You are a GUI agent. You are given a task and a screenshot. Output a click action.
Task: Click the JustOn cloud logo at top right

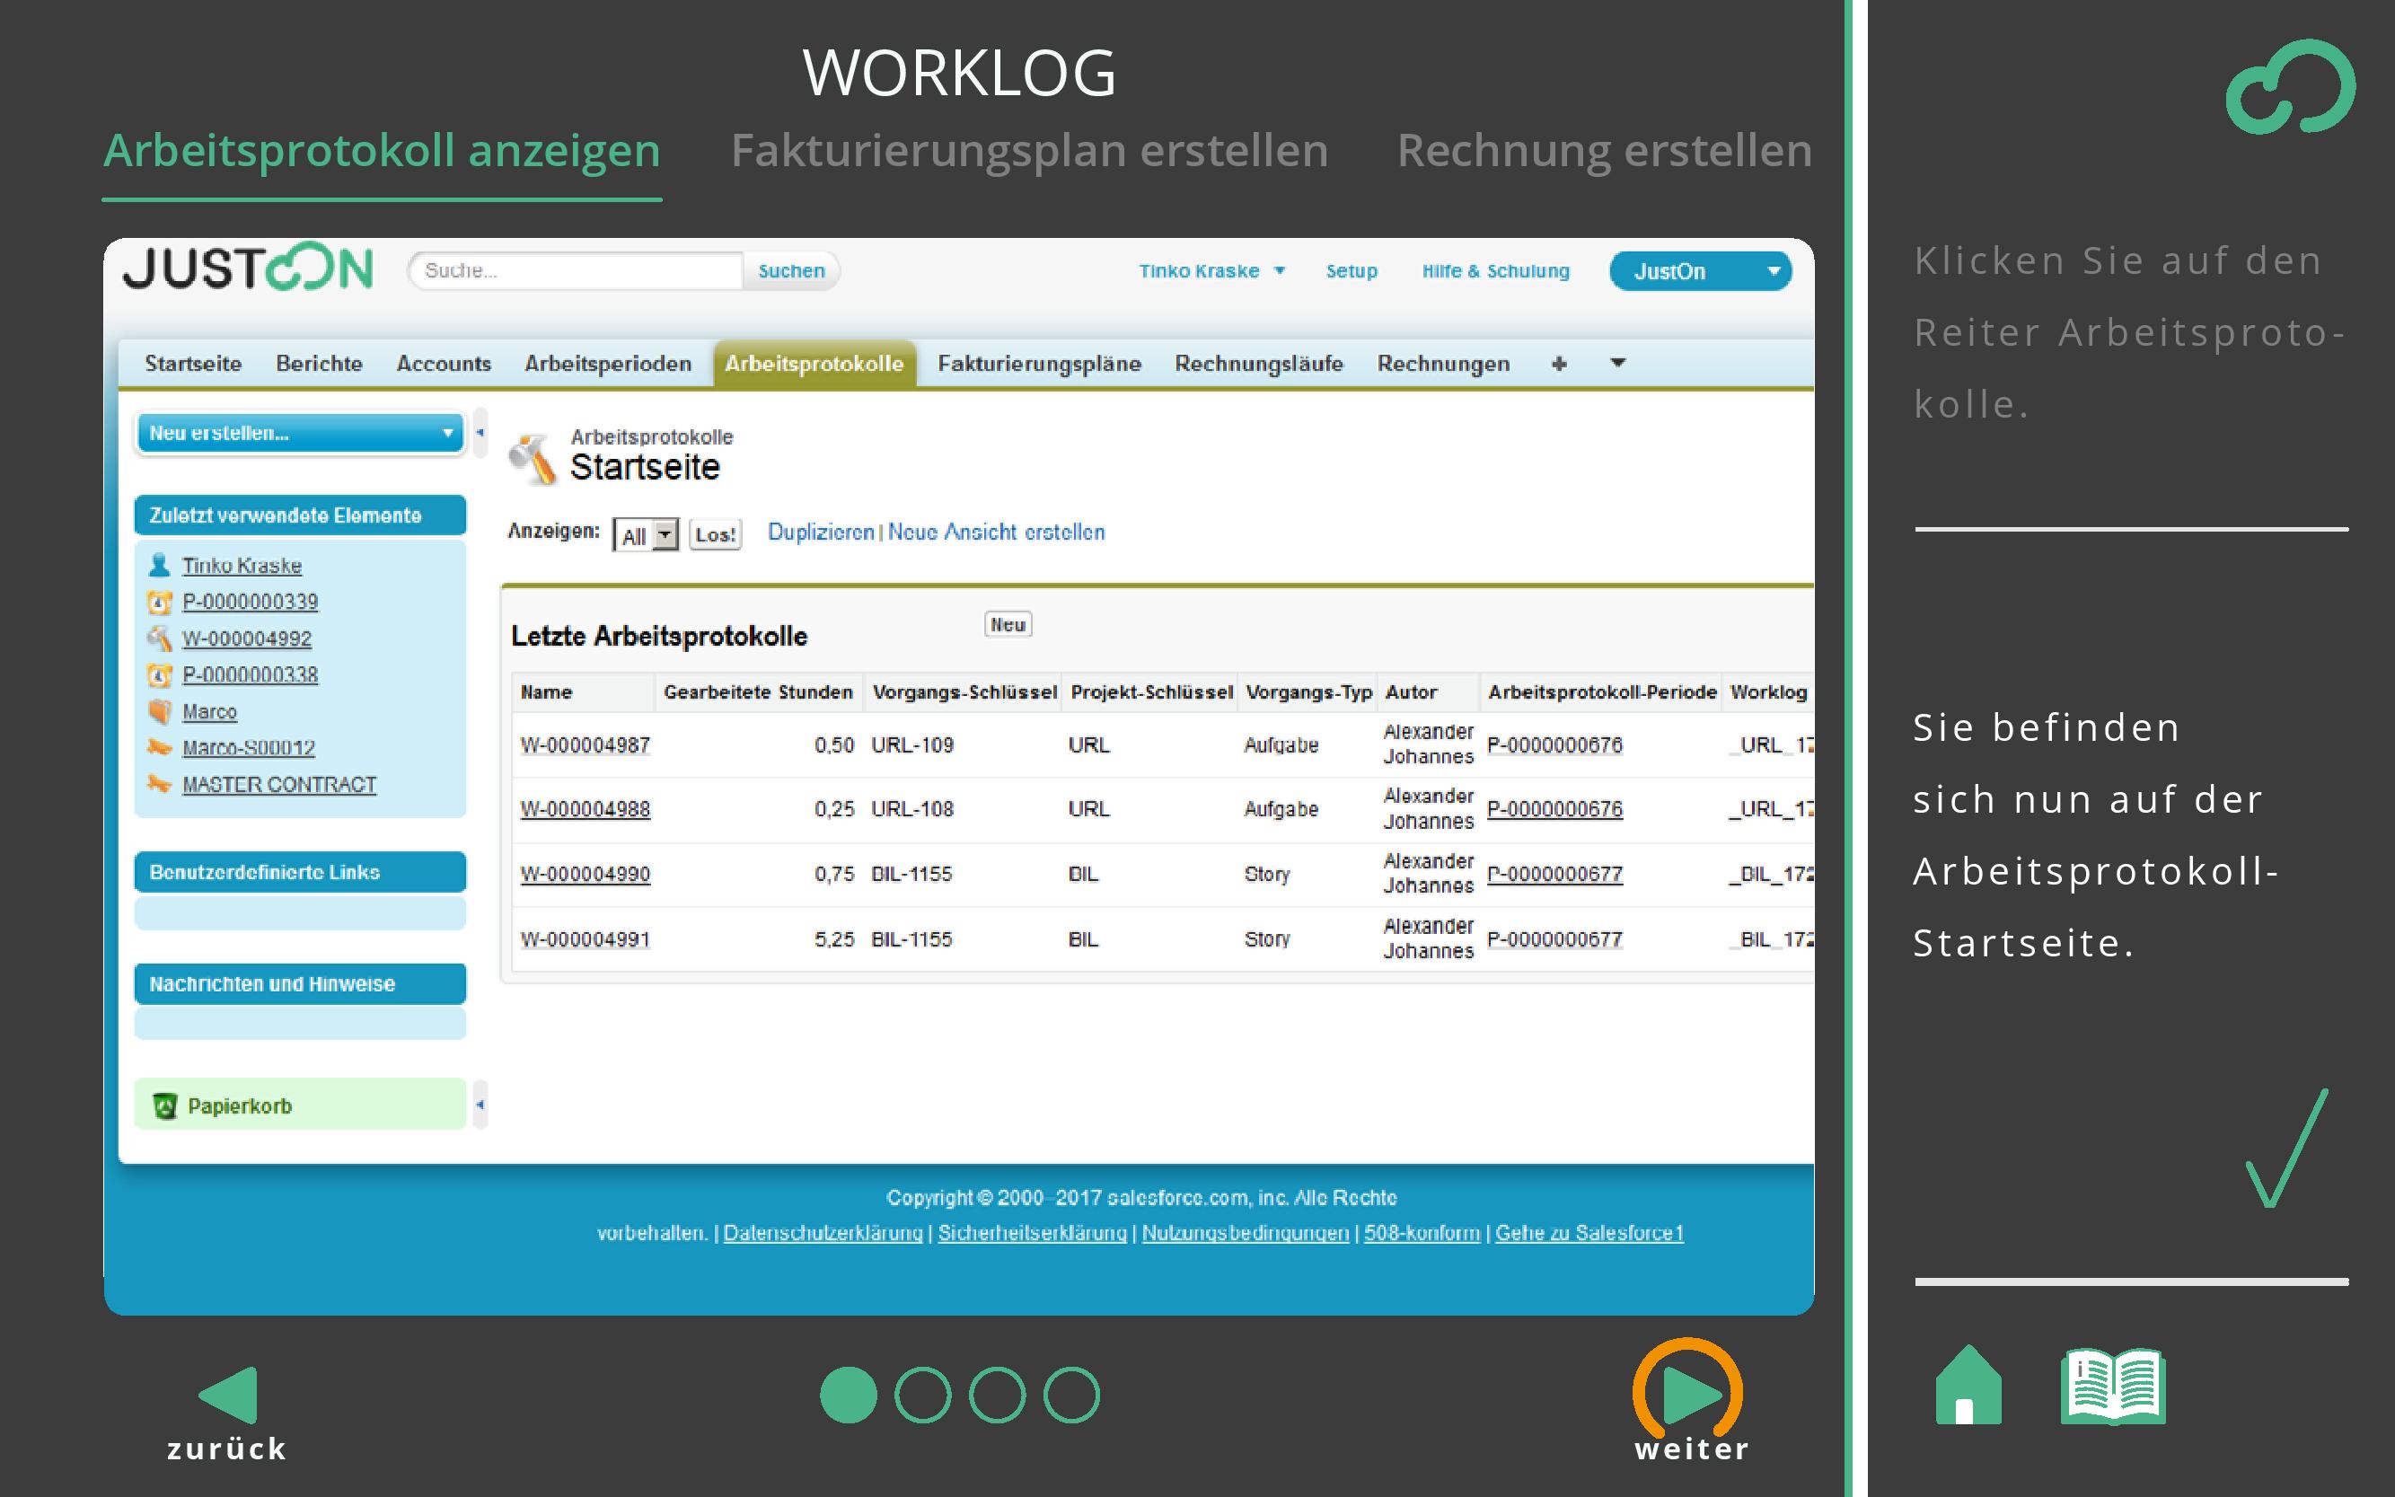click(2290, 87)
